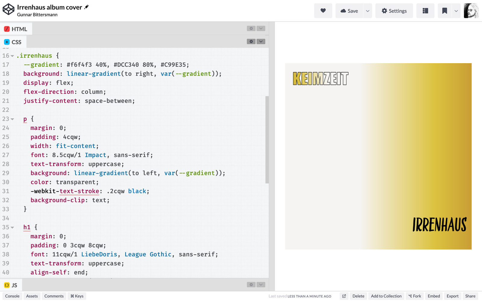Collapse the p rule at line 23
The width and height of the screenshot is (482, 301).
coord(12,119)
